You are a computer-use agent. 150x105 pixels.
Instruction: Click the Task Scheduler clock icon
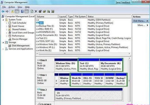[10, 23]
